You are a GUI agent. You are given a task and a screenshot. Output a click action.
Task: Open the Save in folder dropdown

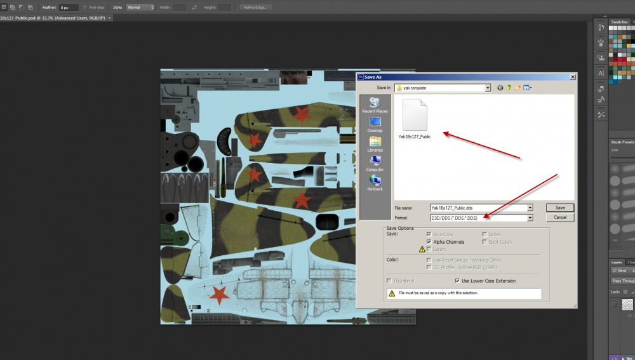488,88
